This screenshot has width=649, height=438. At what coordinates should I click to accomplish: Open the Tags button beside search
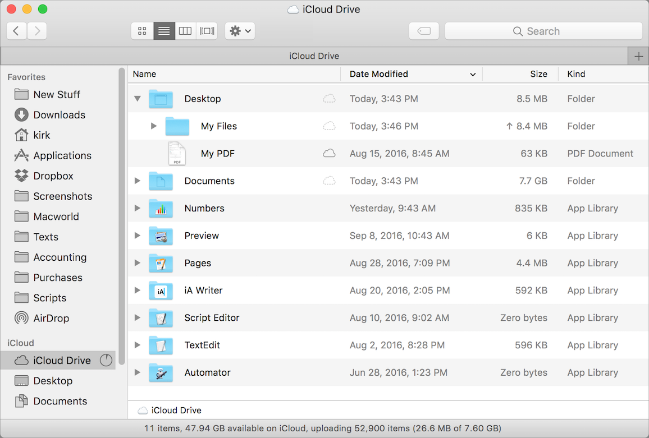tap(424, 31)
